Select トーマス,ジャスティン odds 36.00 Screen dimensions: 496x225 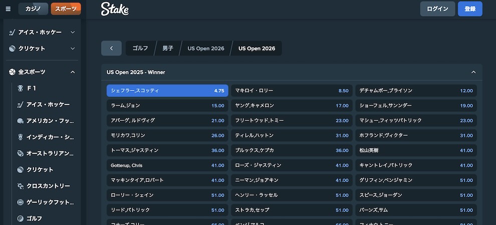point(167,150)
